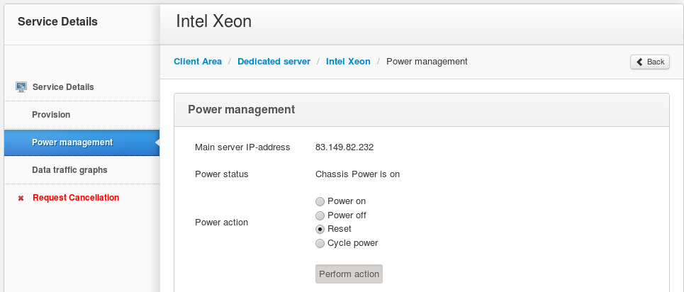Click the 'Power status' label
The width and height of the screenshot is (684, 292).
222,174
